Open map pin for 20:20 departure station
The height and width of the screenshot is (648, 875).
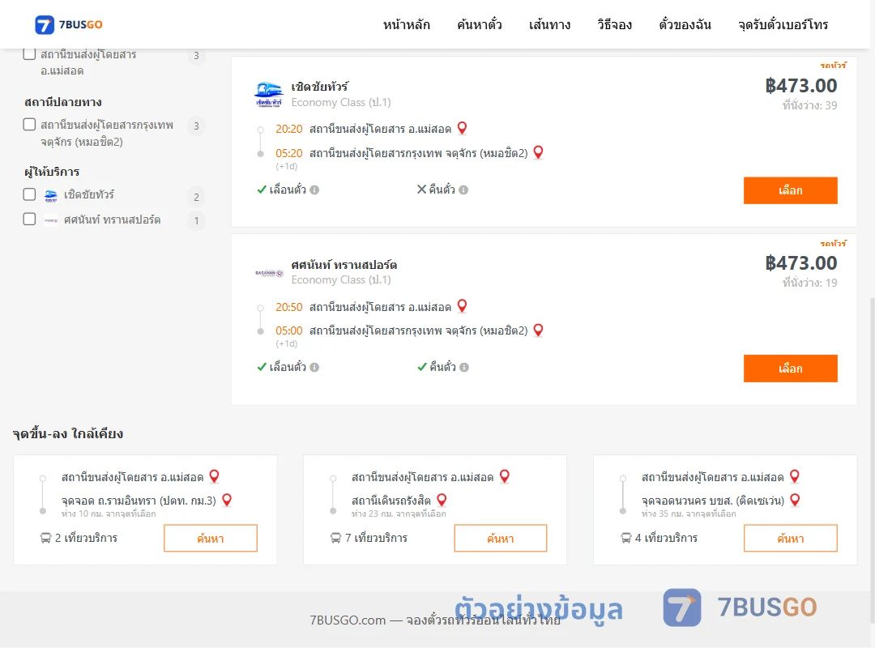[x=462, y=128]
